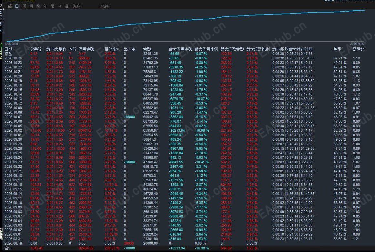Switch to the 月 monthly tab

click(31, 6)
